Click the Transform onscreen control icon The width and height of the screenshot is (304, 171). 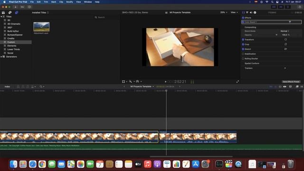point(285,39)
